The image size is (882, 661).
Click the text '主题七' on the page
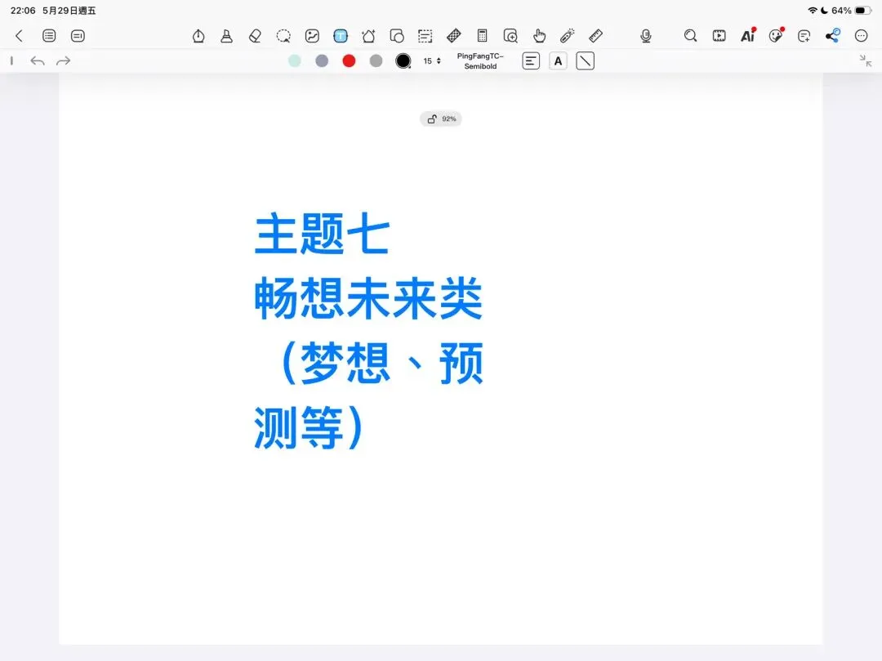pos(323,234)
